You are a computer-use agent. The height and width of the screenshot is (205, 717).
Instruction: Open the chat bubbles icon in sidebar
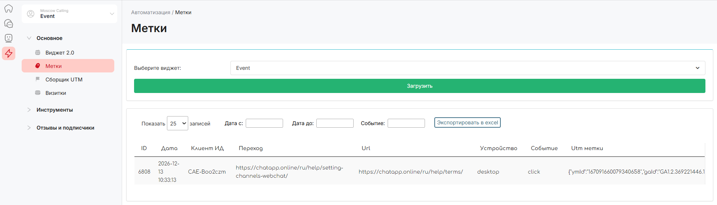click(9, 24)
